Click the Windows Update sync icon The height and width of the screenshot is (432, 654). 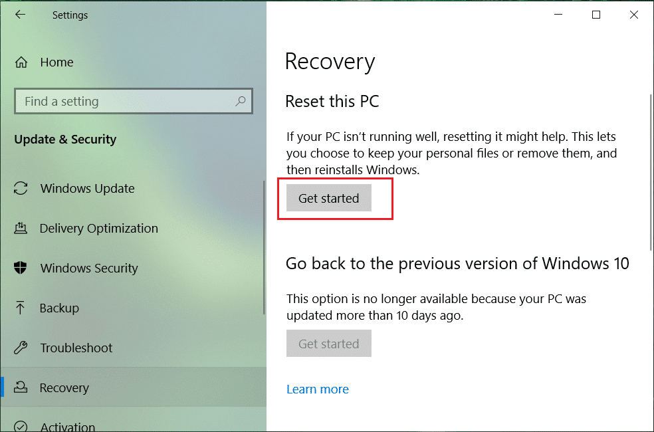pyautogui.click(x=21, y=189)
